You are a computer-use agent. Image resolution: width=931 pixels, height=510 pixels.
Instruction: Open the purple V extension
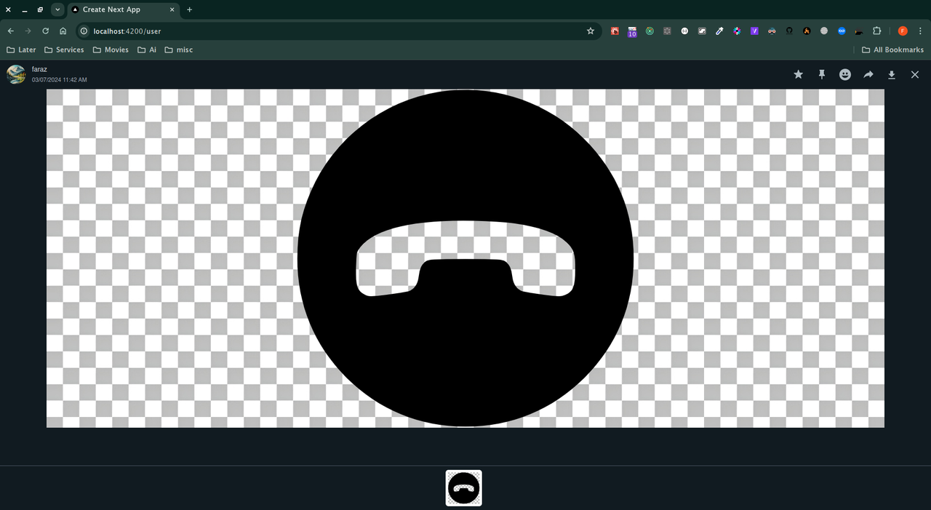754,31
